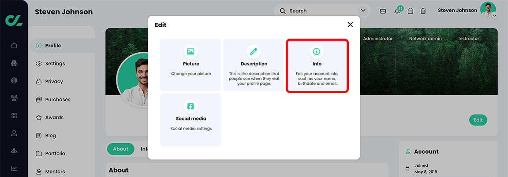Screen dimensions: 508x177
Task: Expand the user avatar menu chevron
Action: click(494, 15)
